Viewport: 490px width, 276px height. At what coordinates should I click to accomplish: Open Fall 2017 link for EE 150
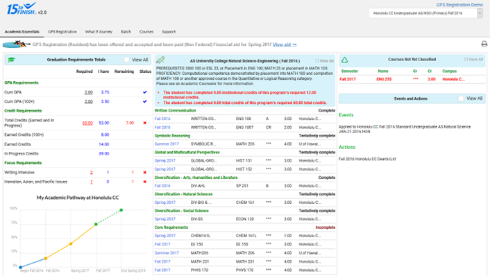click(162, 244)
